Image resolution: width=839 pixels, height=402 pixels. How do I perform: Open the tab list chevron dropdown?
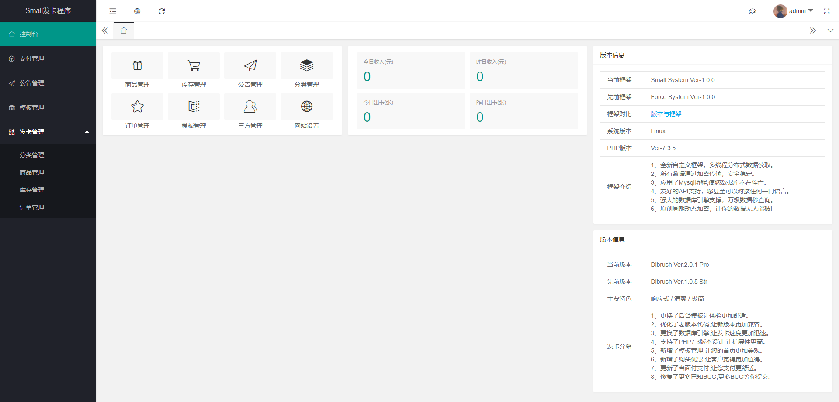pyautogui.click(x=830, y=31)
